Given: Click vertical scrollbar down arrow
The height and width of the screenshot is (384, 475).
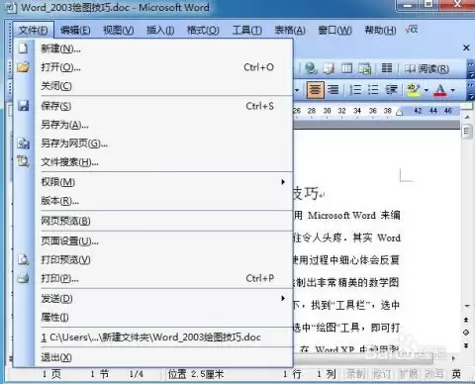Looking at the screenshot, I should point(467,306).
